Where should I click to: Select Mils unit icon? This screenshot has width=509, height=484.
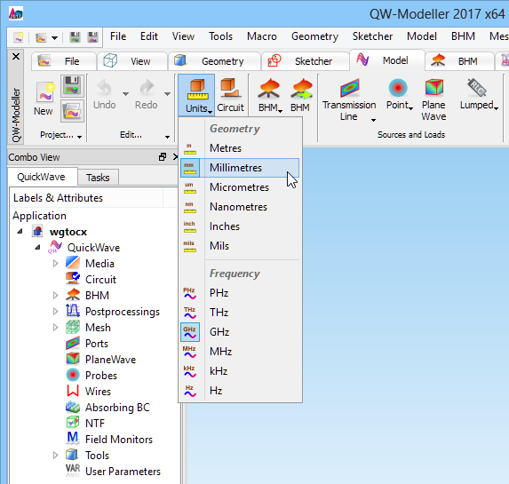(190, 246)
